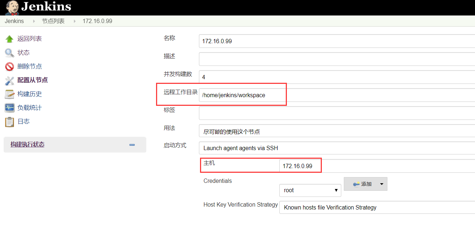This screenshot has width=475, height=248.
Task: Click the 构建执行状态 heading link
Action: point(27,144)
